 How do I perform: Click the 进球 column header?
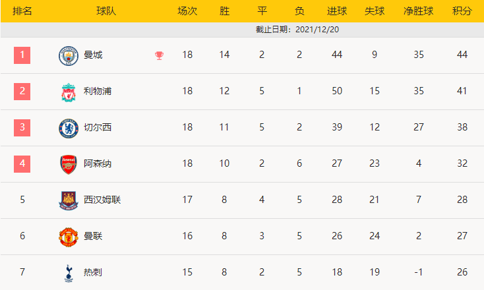[337, 12]
